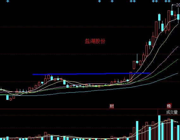180x140 pixels.
Task: Click the tallest cyan volume bar
Action: [x=159, y=128]
